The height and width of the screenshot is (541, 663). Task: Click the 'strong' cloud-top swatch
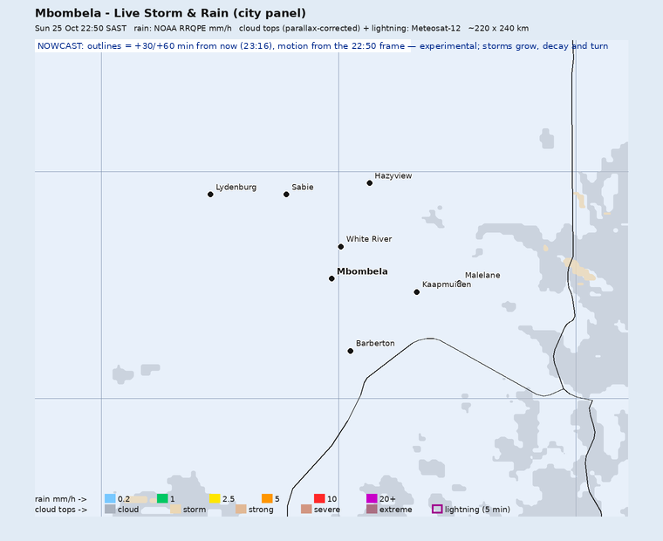(x=241, y=509)
